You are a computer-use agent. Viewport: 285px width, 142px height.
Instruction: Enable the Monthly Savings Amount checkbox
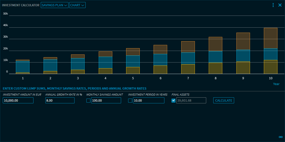(x=88, y=101)
